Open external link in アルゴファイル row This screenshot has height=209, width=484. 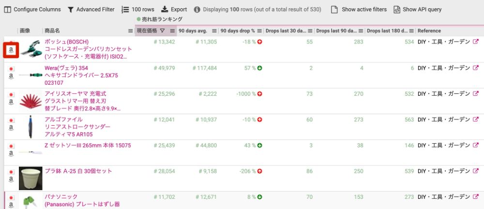pyautogui.click(x=476, y=119)
